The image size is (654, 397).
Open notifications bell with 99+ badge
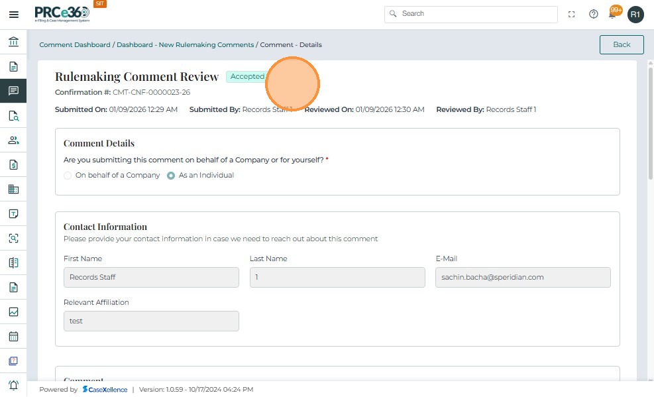point(614,14)
